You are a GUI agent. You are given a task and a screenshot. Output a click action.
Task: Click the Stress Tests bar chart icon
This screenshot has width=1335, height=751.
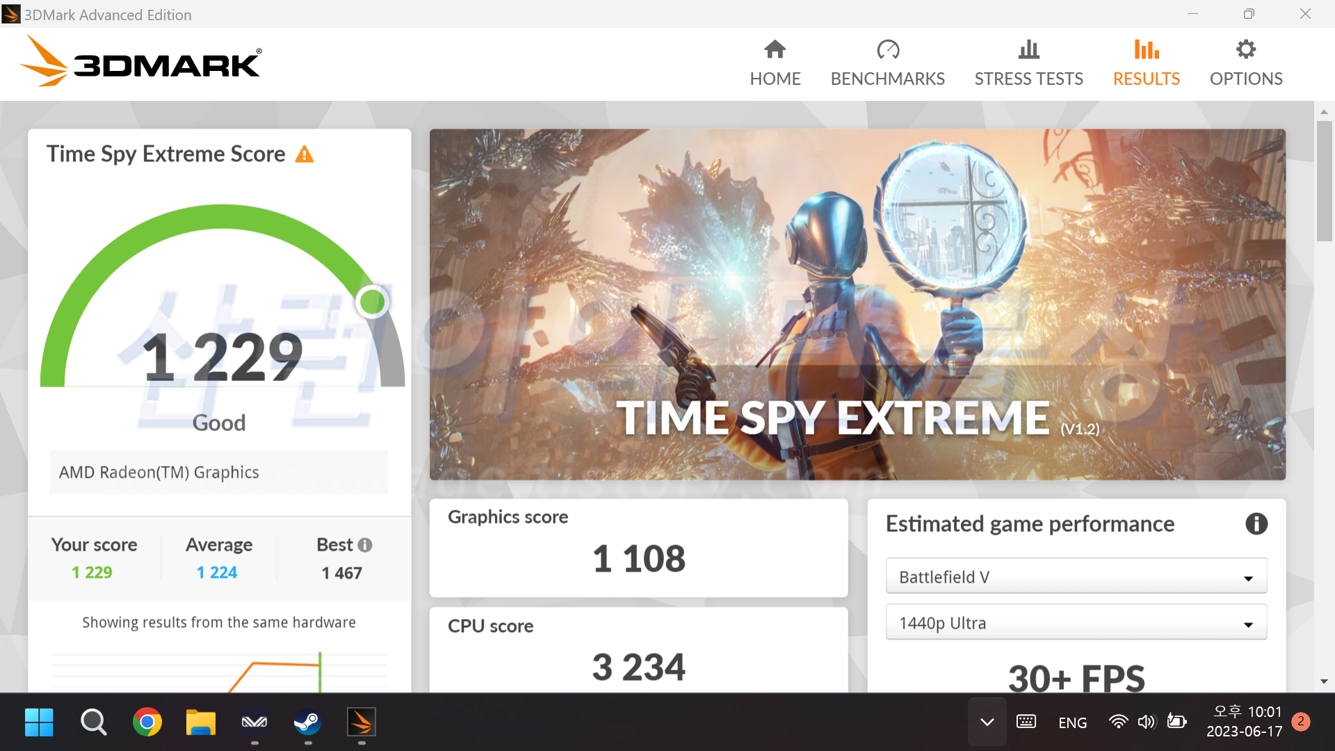pyautogui.click(x=1028, y=49)
